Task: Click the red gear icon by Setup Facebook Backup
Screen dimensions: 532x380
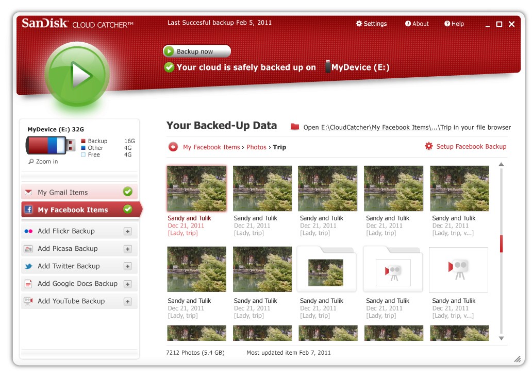Action: pyautogui.click(x=429, y=146)
